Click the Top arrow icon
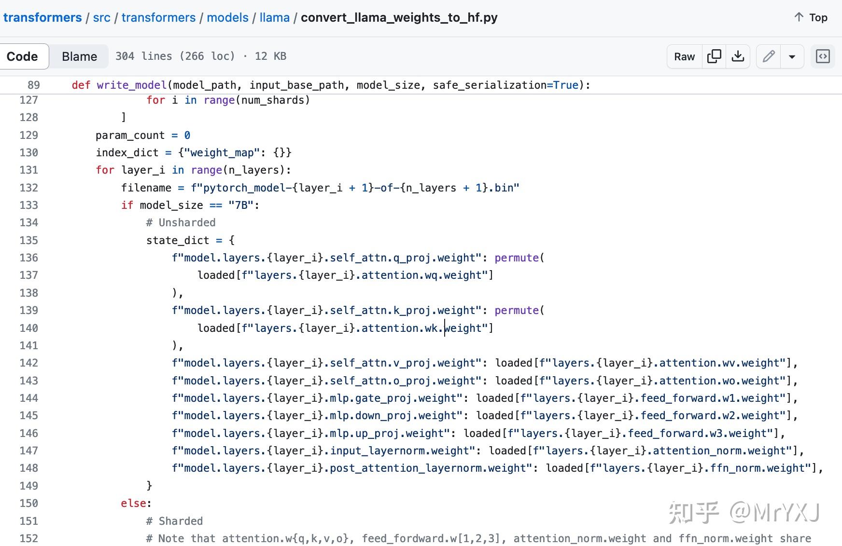 (799, 17)
